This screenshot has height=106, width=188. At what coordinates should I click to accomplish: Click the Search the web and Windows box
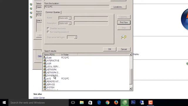coord(38,102)
